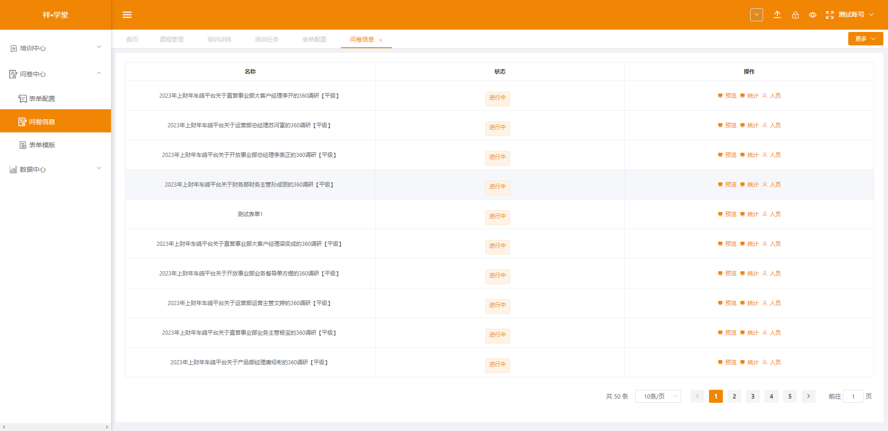Focus the 前往 page number input
Viewport: 888px width, 431px height.
pyautogui.click(x=853, y=396)
